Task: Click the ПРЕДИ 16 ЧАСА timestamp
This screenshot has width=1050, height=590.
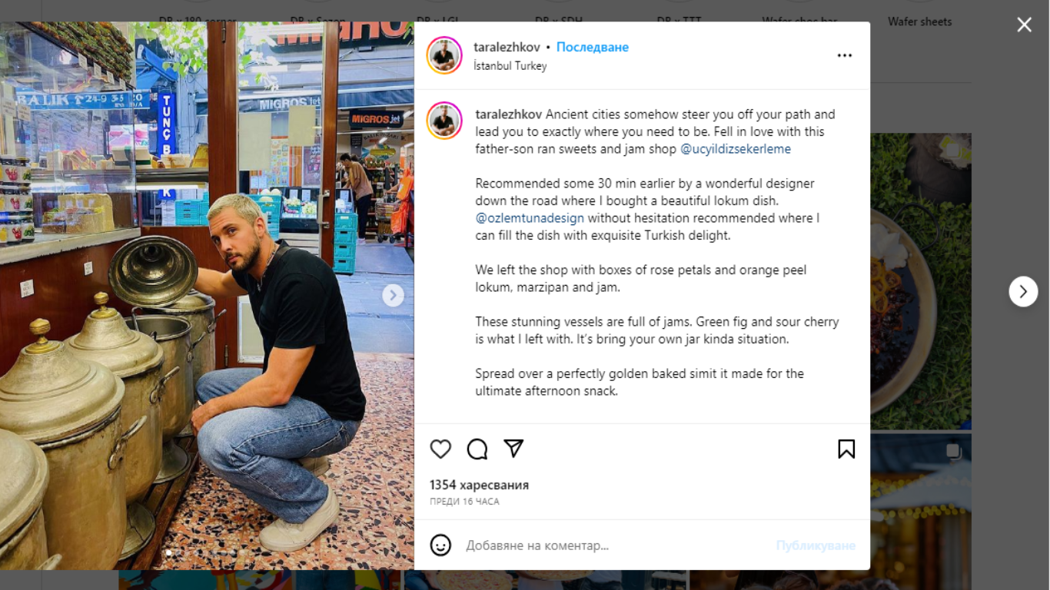Action: click(464, 502)
